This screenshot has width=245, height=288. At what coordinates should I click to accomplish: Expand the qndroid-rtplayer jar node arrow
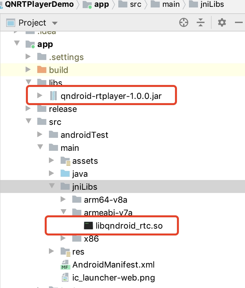click(40, 96)
